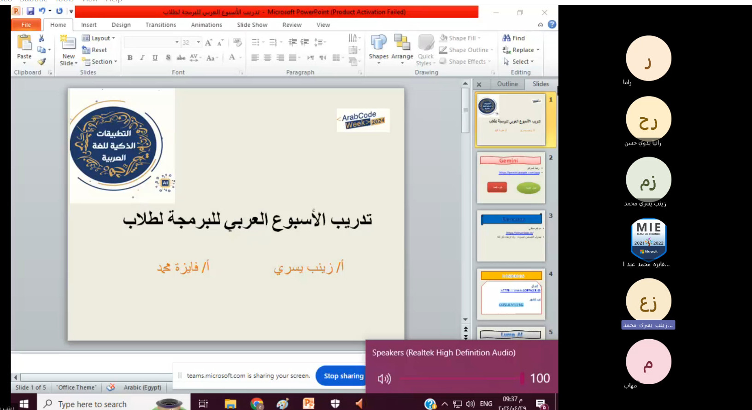This screenshot has height=410, width=752.
Task: Add a New Slide with the slide icon
Action: tap(68, 42)
